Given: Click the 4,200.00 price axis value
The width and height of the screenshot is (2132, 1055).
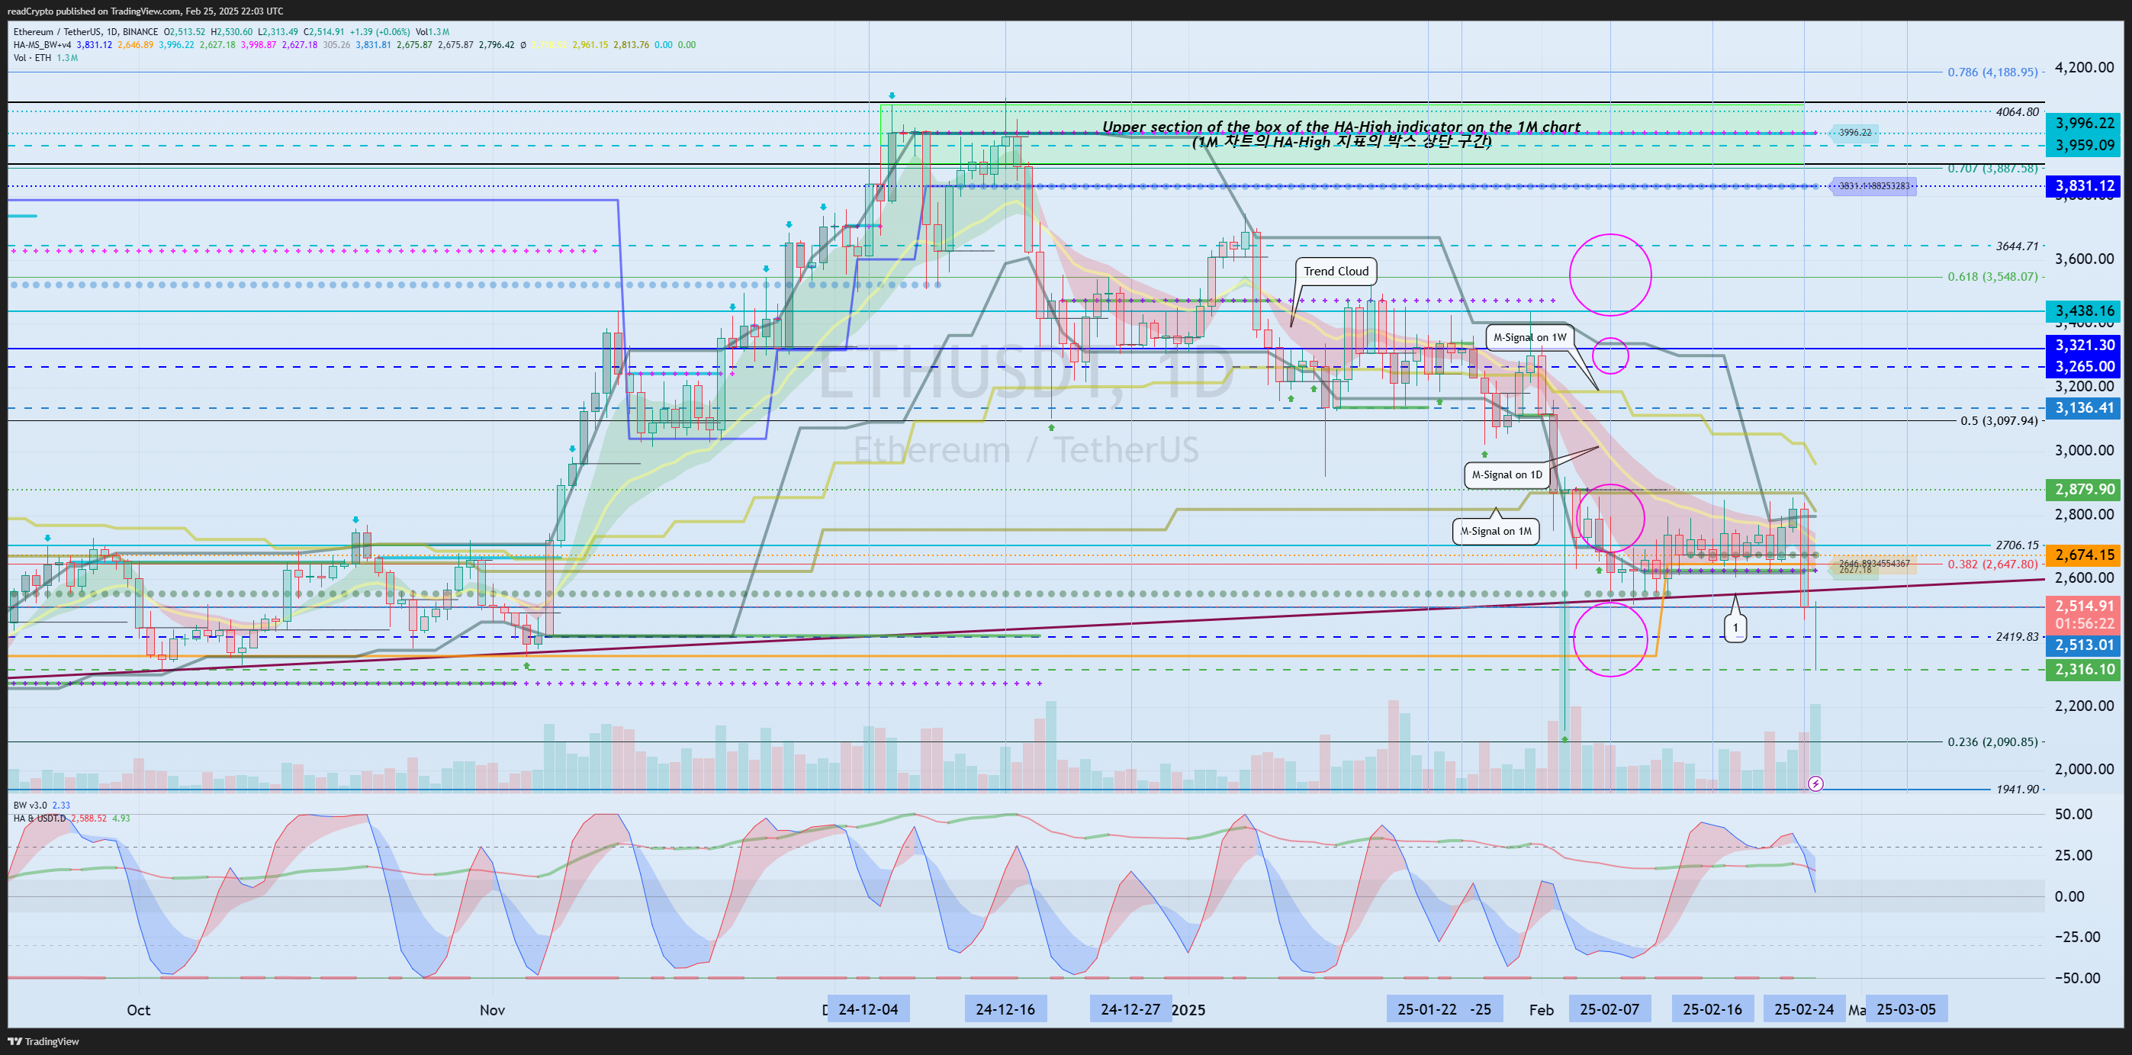Looking at the screenshot, I should click(2085, 67).
